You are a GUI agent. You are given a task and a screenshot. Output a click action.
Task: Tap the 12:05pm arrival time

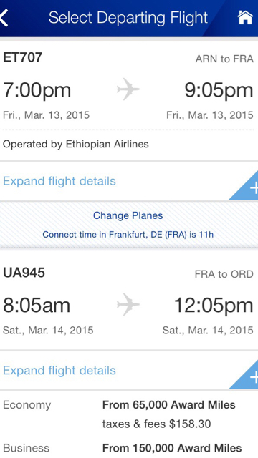pyautogui.click(x=214, y=306)
